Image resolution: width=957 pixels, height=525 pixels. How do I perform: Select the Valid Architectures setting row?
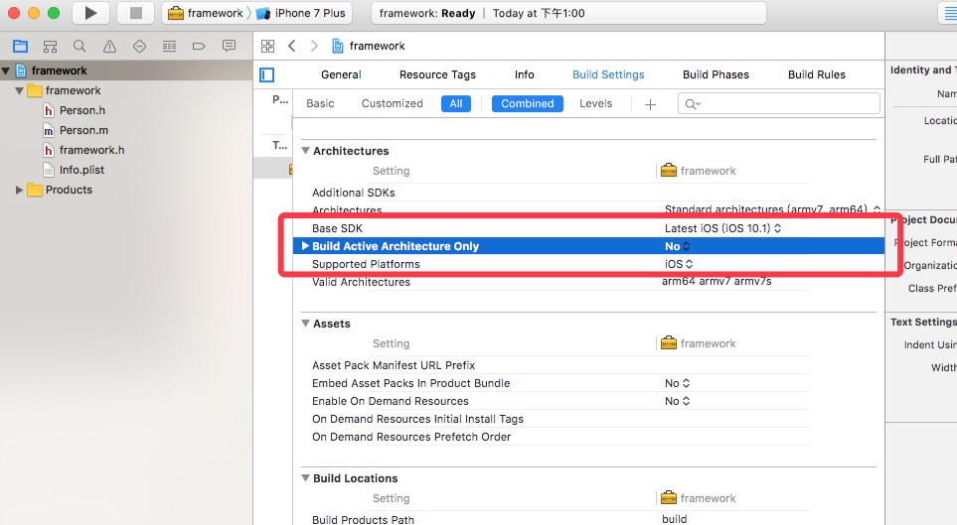pyautogui.click(x=587, y=282)
